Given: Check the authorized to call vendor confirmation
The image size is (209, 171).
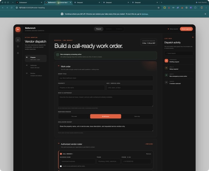Looking at the screenshot, I should pyautogui.click(x=61, y=166).
